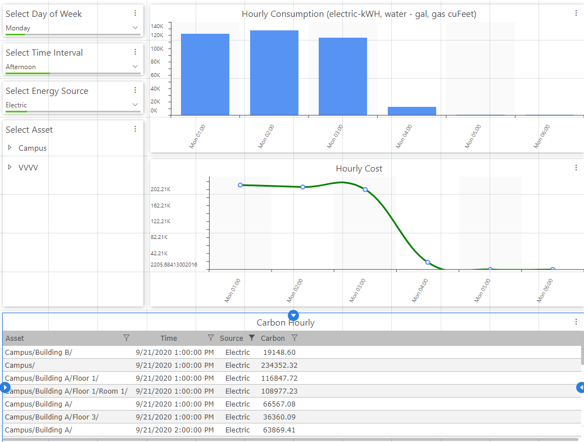The height and width of the screenshot is (442, 584).
Task: Click the 9/21/2020 2:00:00 PM time cell
Action: [175, 430]
